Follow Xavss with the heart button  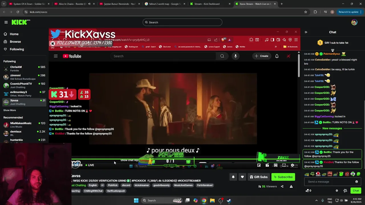pos(242,177)
